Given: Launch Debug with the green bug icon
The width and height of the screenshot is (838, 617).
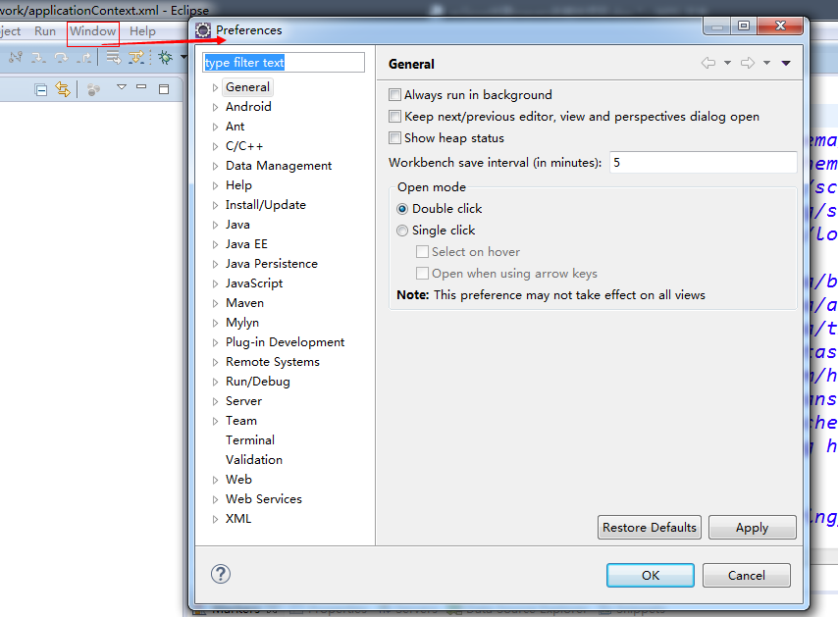Looking at the screenshot, I should (x=165, y=57).
